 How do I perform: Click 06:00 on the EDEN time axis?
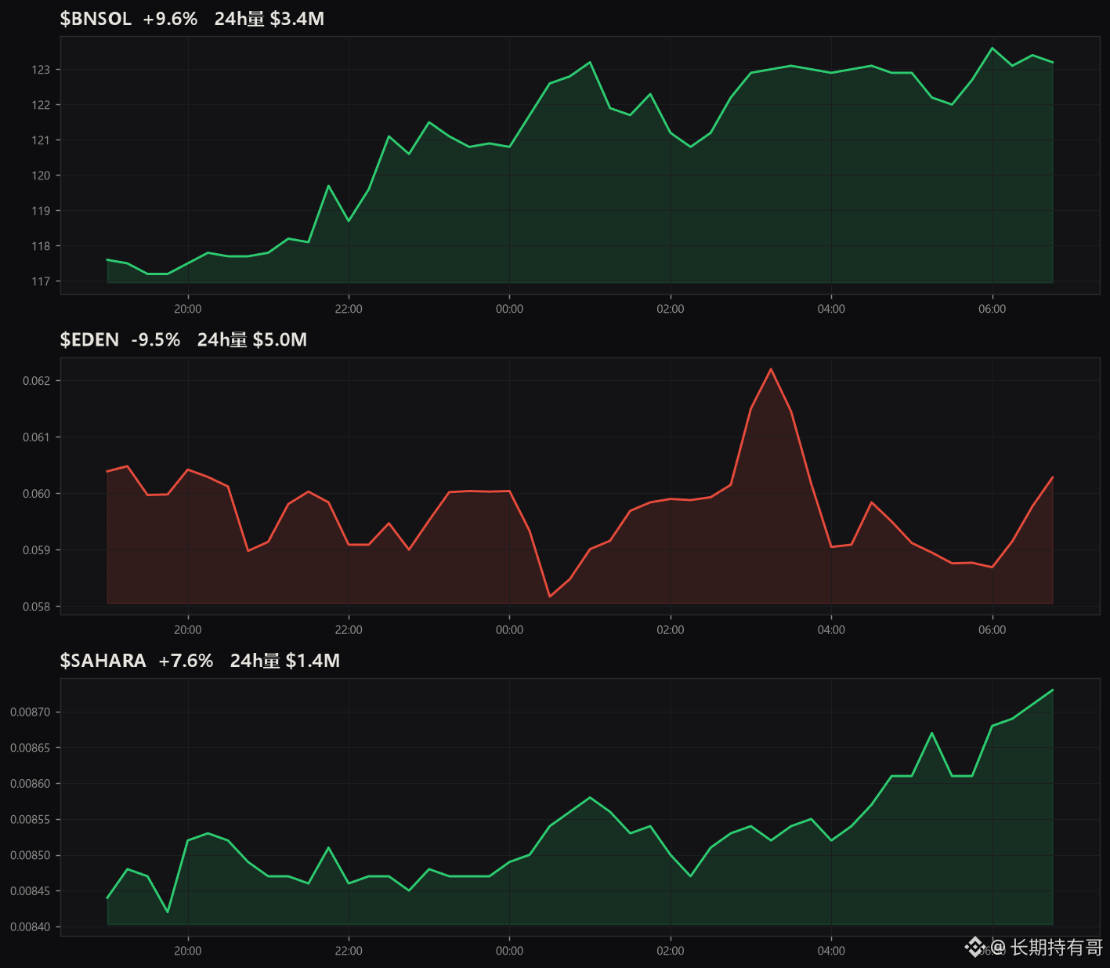pos(992,630)
